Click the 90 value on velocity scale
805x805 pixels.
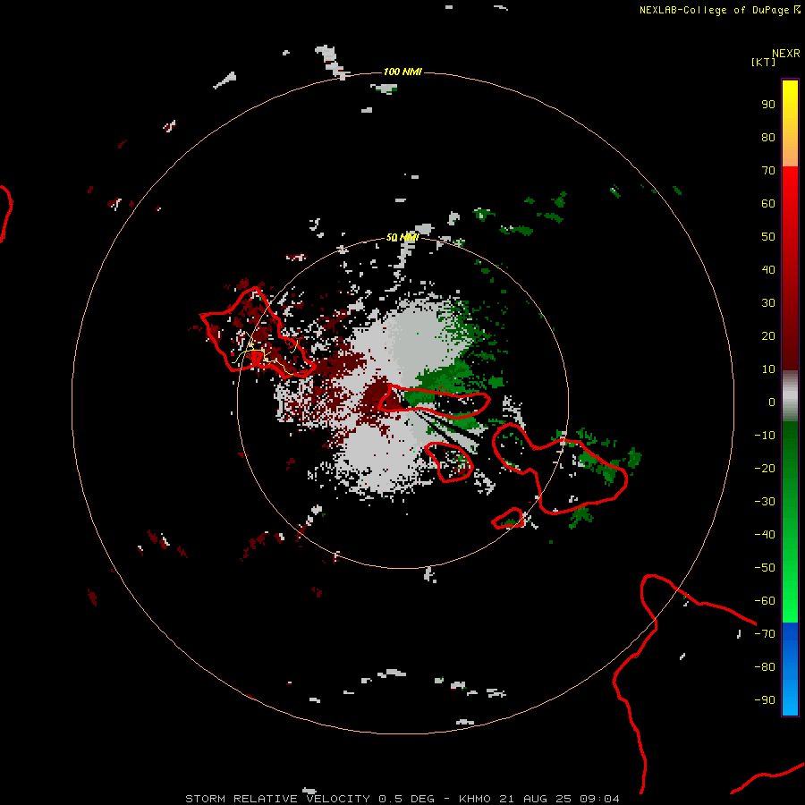point(768,105)
